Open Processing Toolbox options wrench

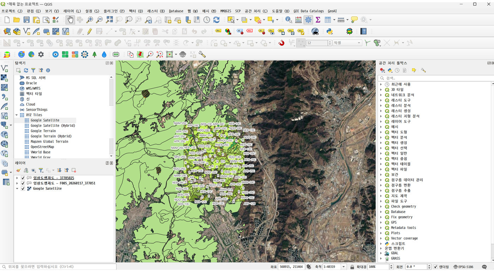pos(423,70)
